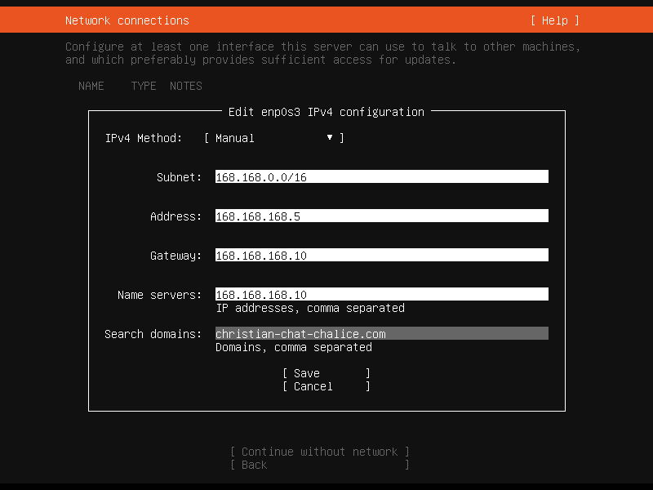Focus the Search domains field
Screen dimensions: 653x490
click(x=381, y=334)
